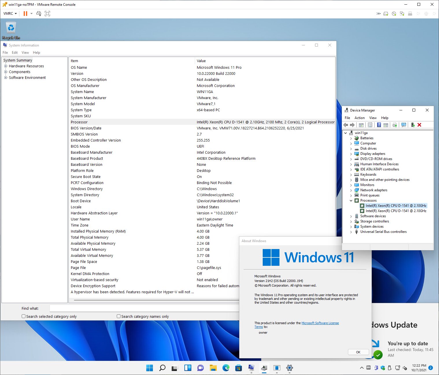Click the Value column header
439x375 pixels.
265,61
